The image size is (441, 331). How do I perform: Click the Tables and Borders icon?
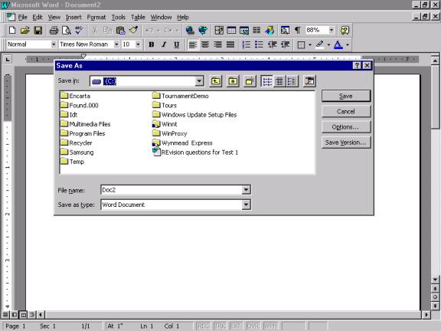(219, 30)
